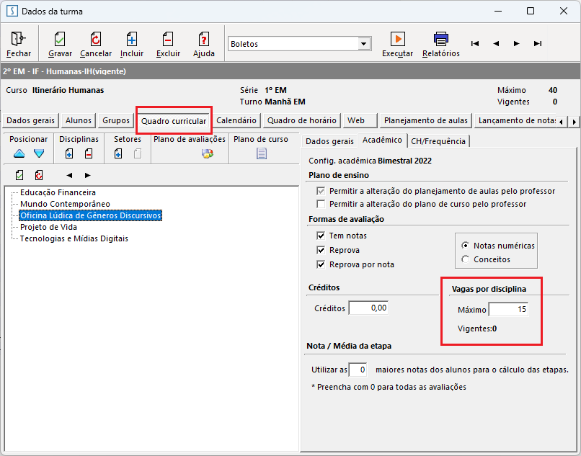The width and height of the screenshot is (581, 456).
Task: Go to next record in top toolbar
Action: point(517,44)
